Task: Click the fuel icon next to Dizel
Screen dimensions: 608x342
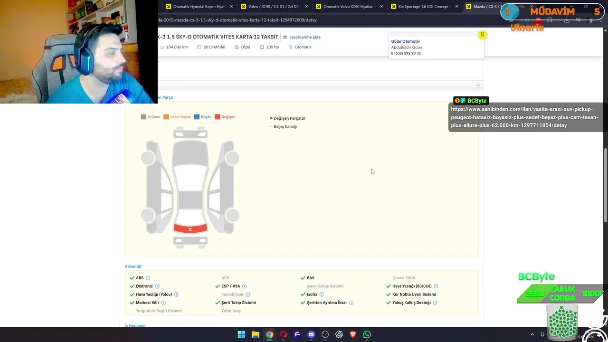Action: coord(237,47)
